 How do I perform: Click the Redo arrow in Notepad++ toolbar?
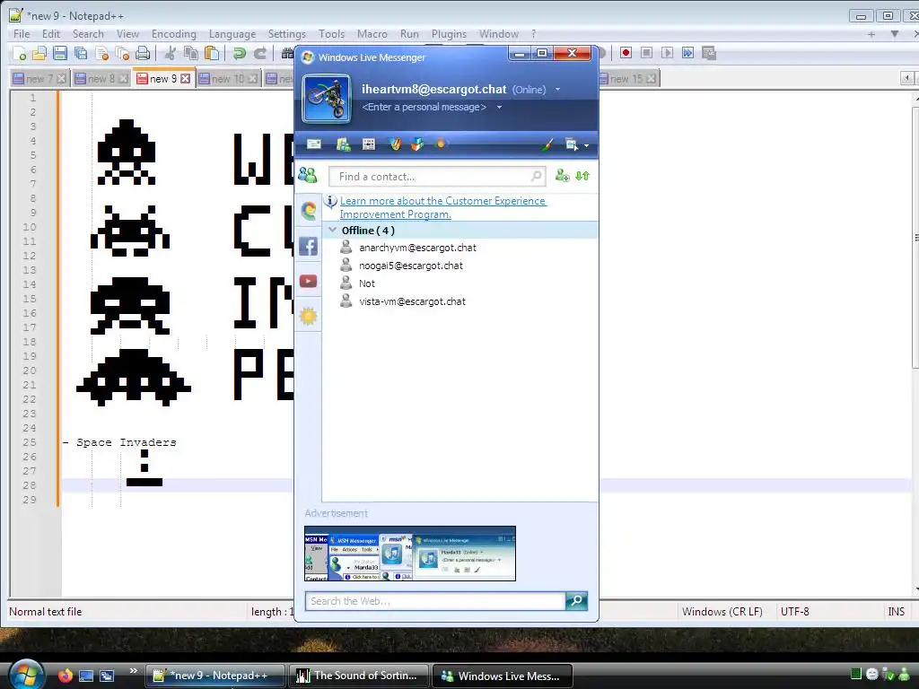[260, 54]
